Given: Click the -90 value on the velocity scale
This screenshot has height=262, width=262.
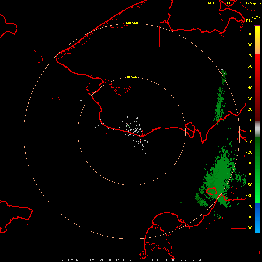Looking at the screenshot, I should click(x=249, y=228).
